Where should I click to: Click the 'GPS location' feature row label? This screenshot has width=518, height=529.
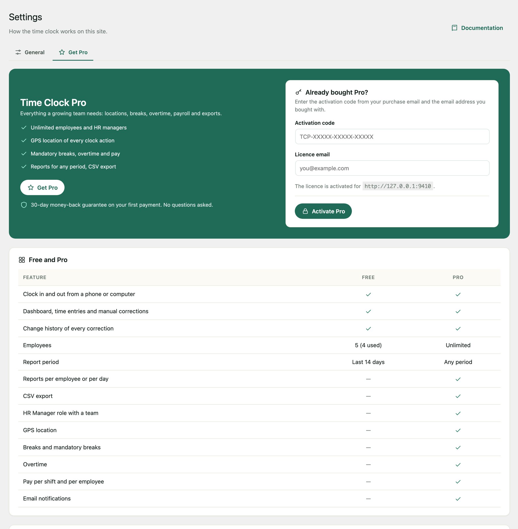(x=40, y=430)
